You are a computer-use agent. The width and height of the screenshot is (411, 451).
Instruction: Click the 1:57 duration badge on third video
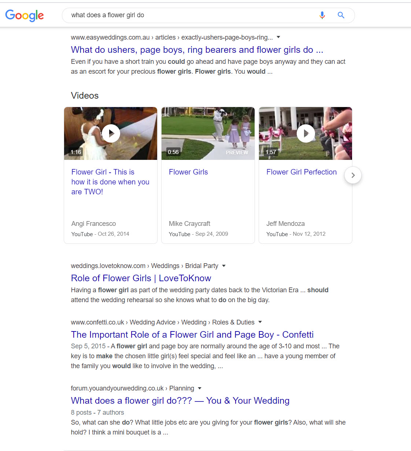[271, 152]
